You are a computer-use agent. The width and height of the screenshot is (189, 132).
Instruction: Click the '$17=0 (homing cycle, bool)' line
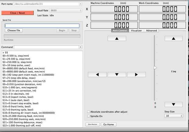[18, 110]
